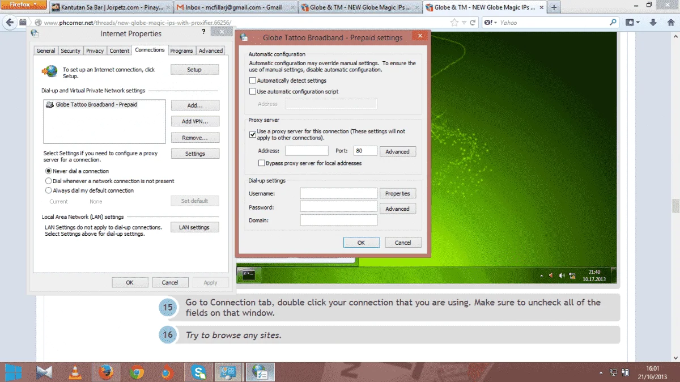Open Advanced proxy server settings next to Port
Viewport: 680px width, 382px height.
pos(397,151)
